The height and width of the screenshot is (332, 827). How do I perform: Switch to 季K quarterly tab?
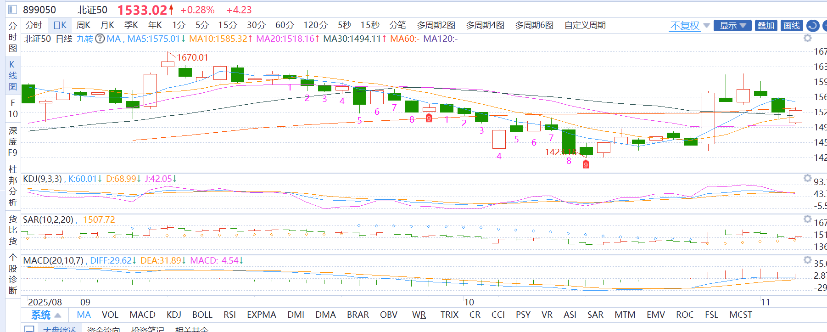click(131, 25)
